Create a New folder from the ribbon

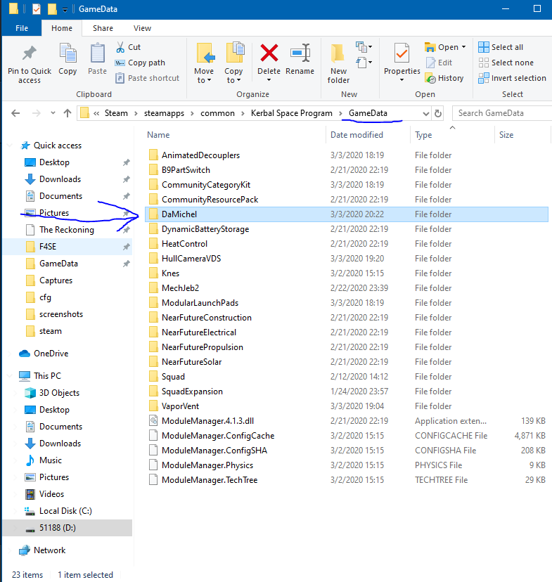(x=338, y=63)
